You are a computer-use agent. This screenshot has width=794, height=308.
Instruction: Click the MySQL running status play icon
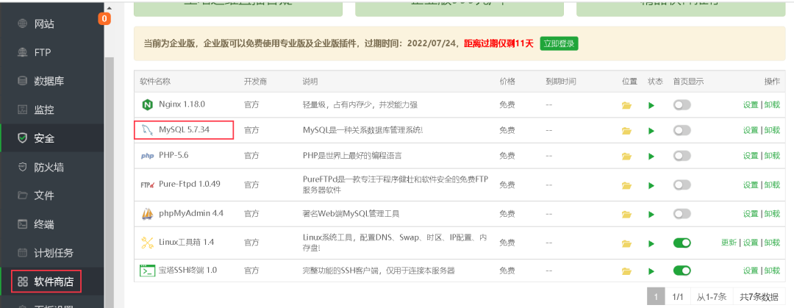651,131
